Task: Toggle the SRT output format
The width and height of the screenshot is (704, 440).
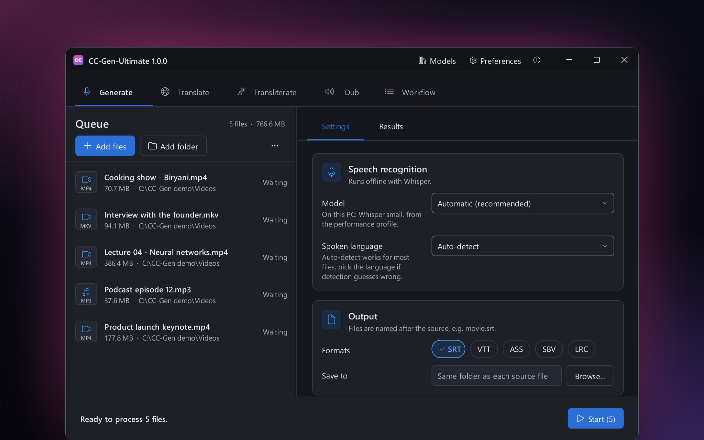Action: [448, 349]
